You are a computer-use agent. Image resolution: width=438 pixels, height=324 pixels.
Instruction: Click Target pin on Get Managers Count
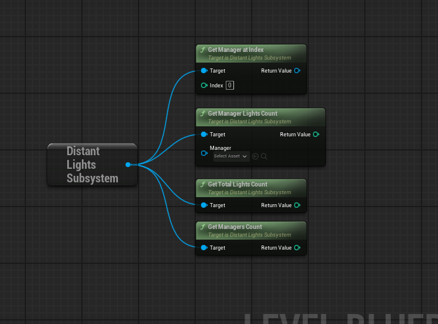coord(204,248)
